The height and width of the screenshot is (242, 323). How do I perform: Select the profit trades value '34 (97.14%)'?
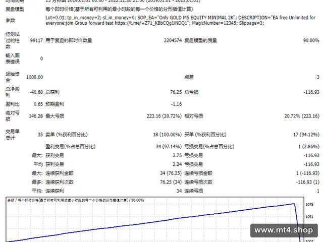pos(169,147)
